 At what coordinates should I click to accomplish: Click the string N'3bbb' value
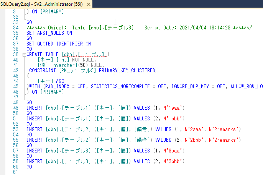[173, 161]
